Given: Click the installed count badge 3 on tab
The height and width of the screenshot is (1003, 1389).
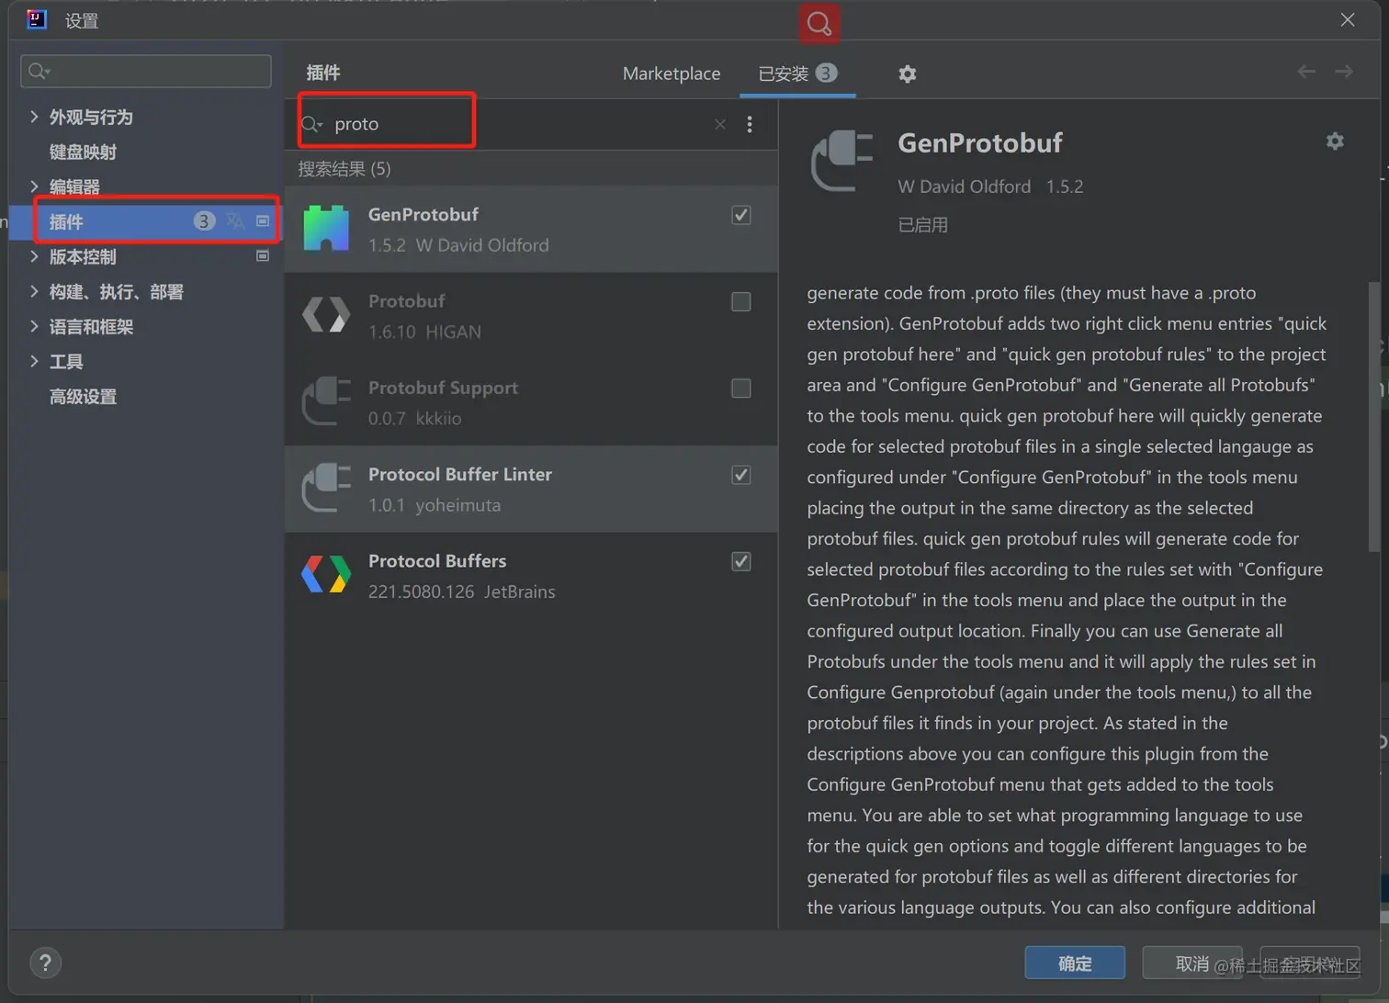Looking at the screenshot, I should coord(827,73).
